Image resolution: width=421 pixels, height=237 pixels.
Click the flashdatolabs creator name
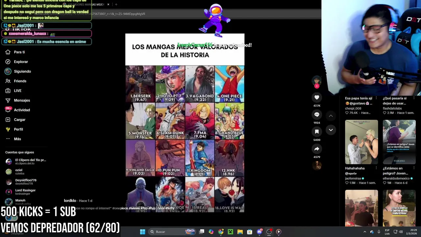pos(392,108)
